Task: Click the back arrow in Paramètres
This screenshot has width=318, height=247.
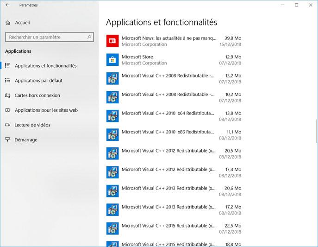Action: (x=7, y=5)
